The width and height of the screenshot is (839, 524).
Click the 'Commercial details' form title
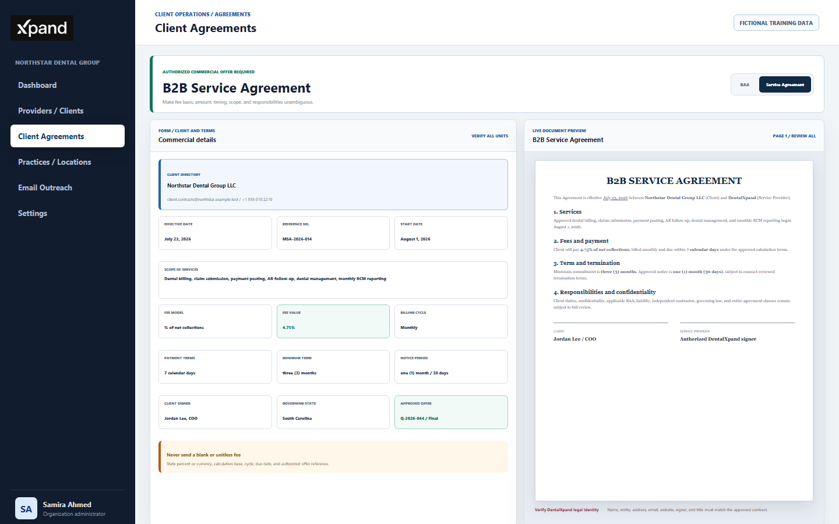187,140
